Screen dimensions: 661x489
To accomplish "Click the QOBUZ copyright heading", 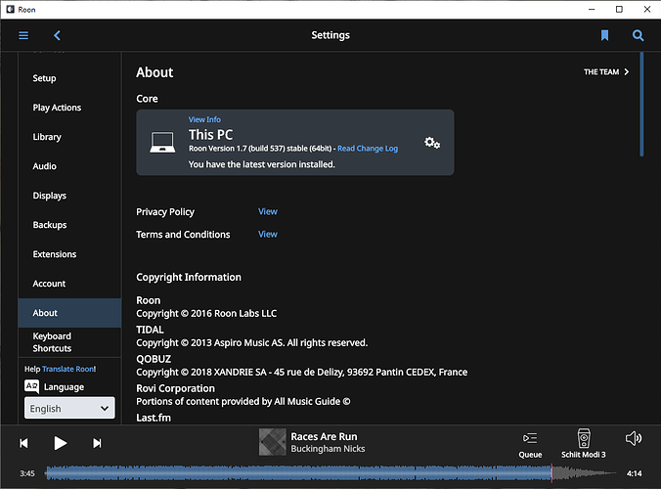I will click(154, 359).
